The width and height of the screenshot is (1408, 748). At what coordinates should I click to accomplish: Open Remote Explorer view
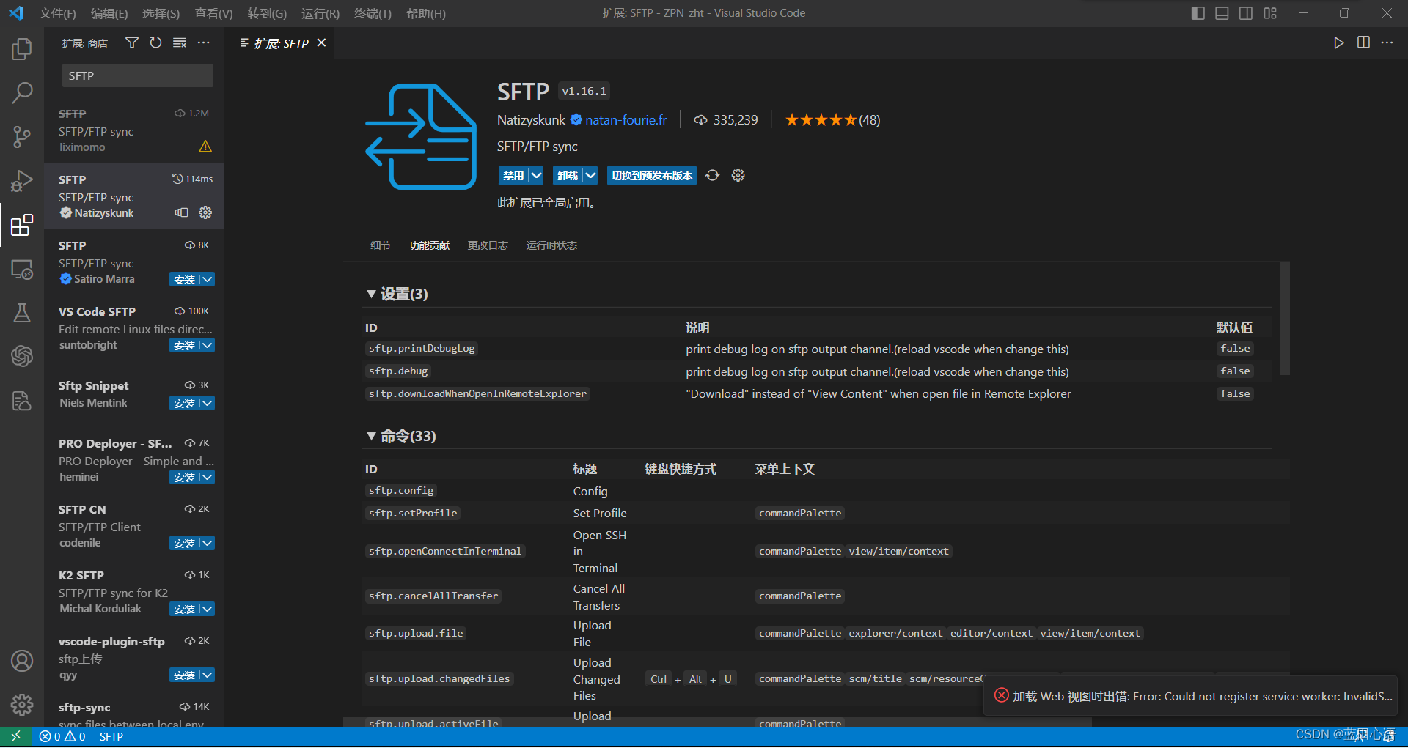[22, 270]
